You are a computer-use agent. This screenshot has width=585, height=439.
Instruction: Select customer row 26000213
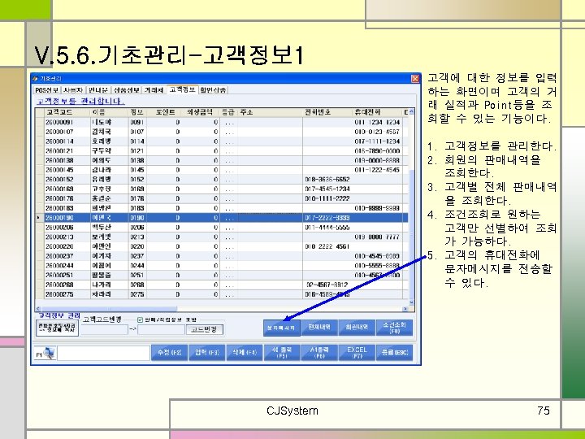[x=223, y=237]
